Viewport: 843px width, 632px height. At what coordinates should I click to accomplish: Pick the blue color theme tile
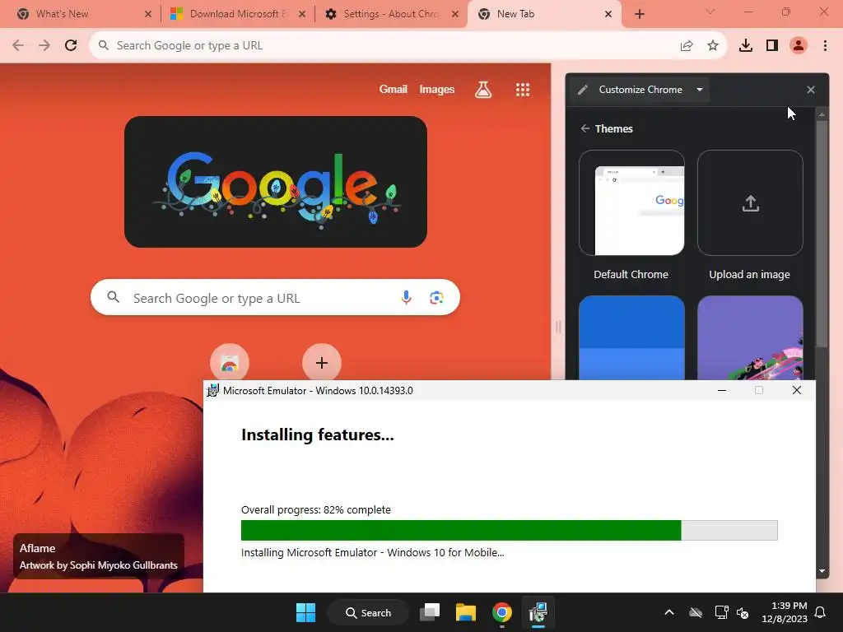click(x=631, y=338)
